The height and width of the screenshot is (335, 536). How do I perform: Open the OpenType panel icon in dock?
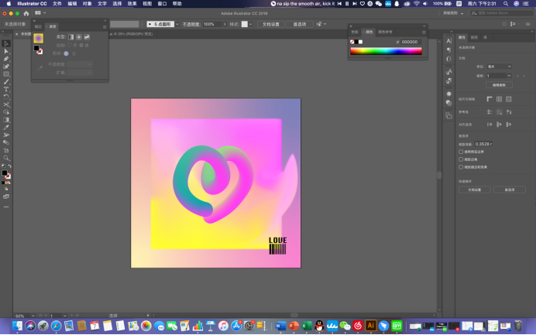pos(448,59)
